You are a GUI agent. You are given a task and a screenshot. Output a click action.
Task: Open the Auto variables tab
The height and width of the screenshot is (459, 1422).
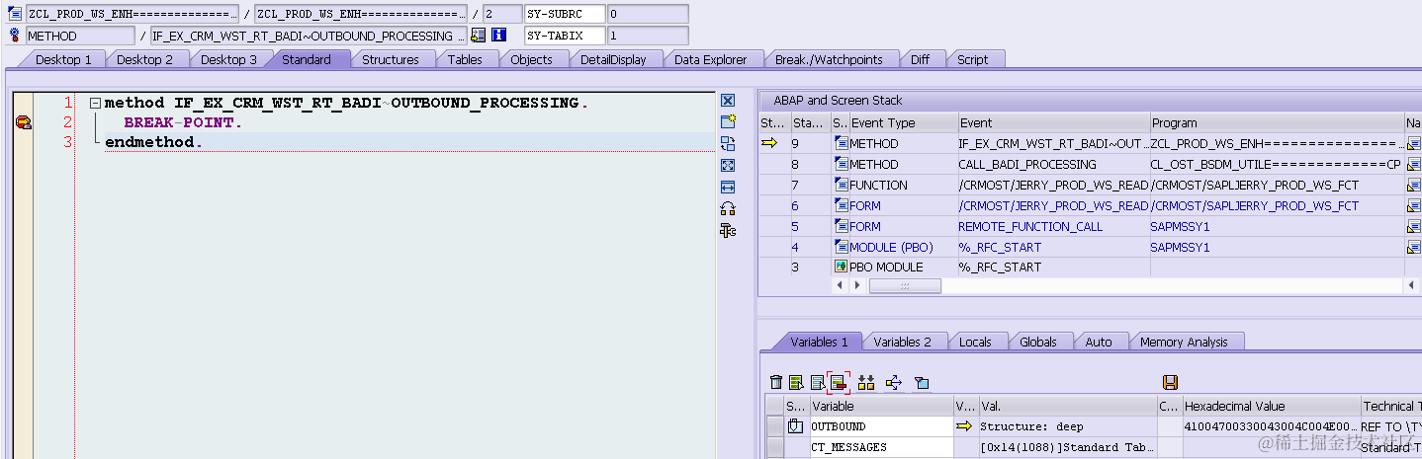pos(1099,342)
